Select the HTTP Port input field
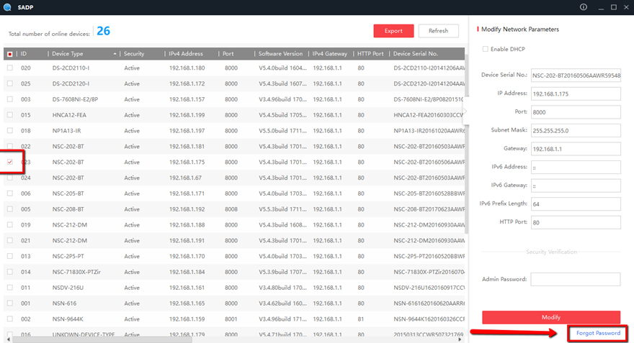 (x=575, y=223)
